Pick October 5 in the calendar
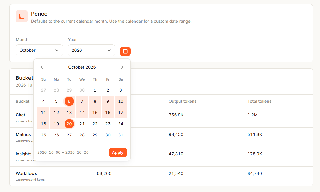320x192 pixels. [56, 101]
